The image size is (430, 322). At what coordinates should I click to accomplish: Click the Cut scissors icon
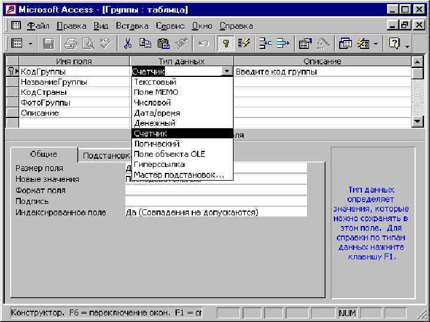coord(128,44)
